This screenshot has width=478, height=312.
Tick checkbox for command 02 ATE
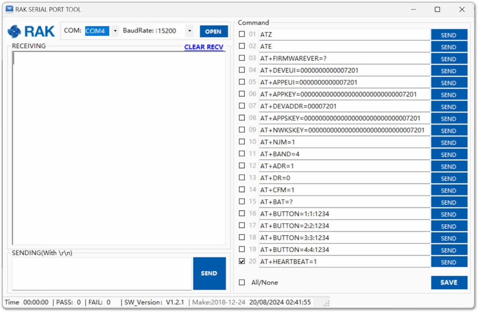[242, 46]
